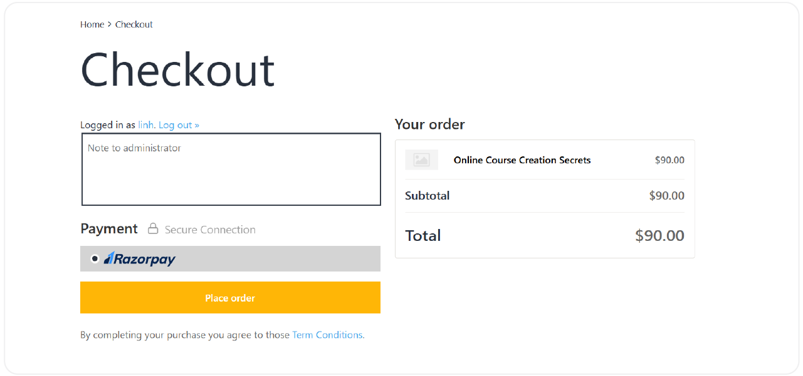Click the Razorpay logo
The image size is (803, 376).
(x=140, y=258)
